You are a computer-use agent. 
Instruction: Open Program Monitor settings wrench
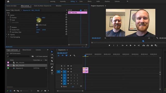click(x=157, y=38)
